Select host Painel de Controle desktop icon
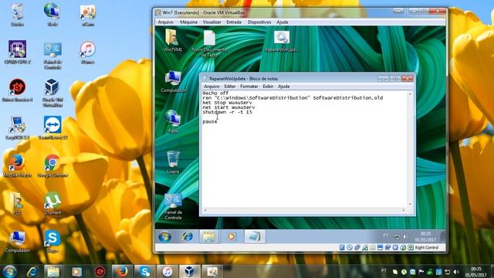This screenshot has height=278, width=494. (52, 56)
